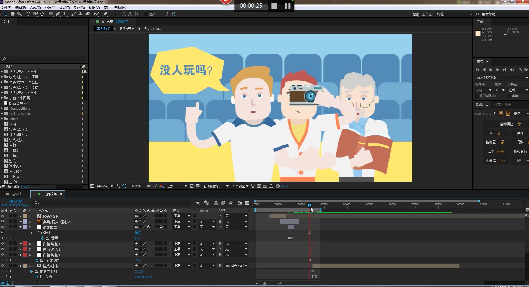Viewport: 529px width, 287px height.
Task: Click the white color swatch in the Info panel
Action: click(478, 33)
